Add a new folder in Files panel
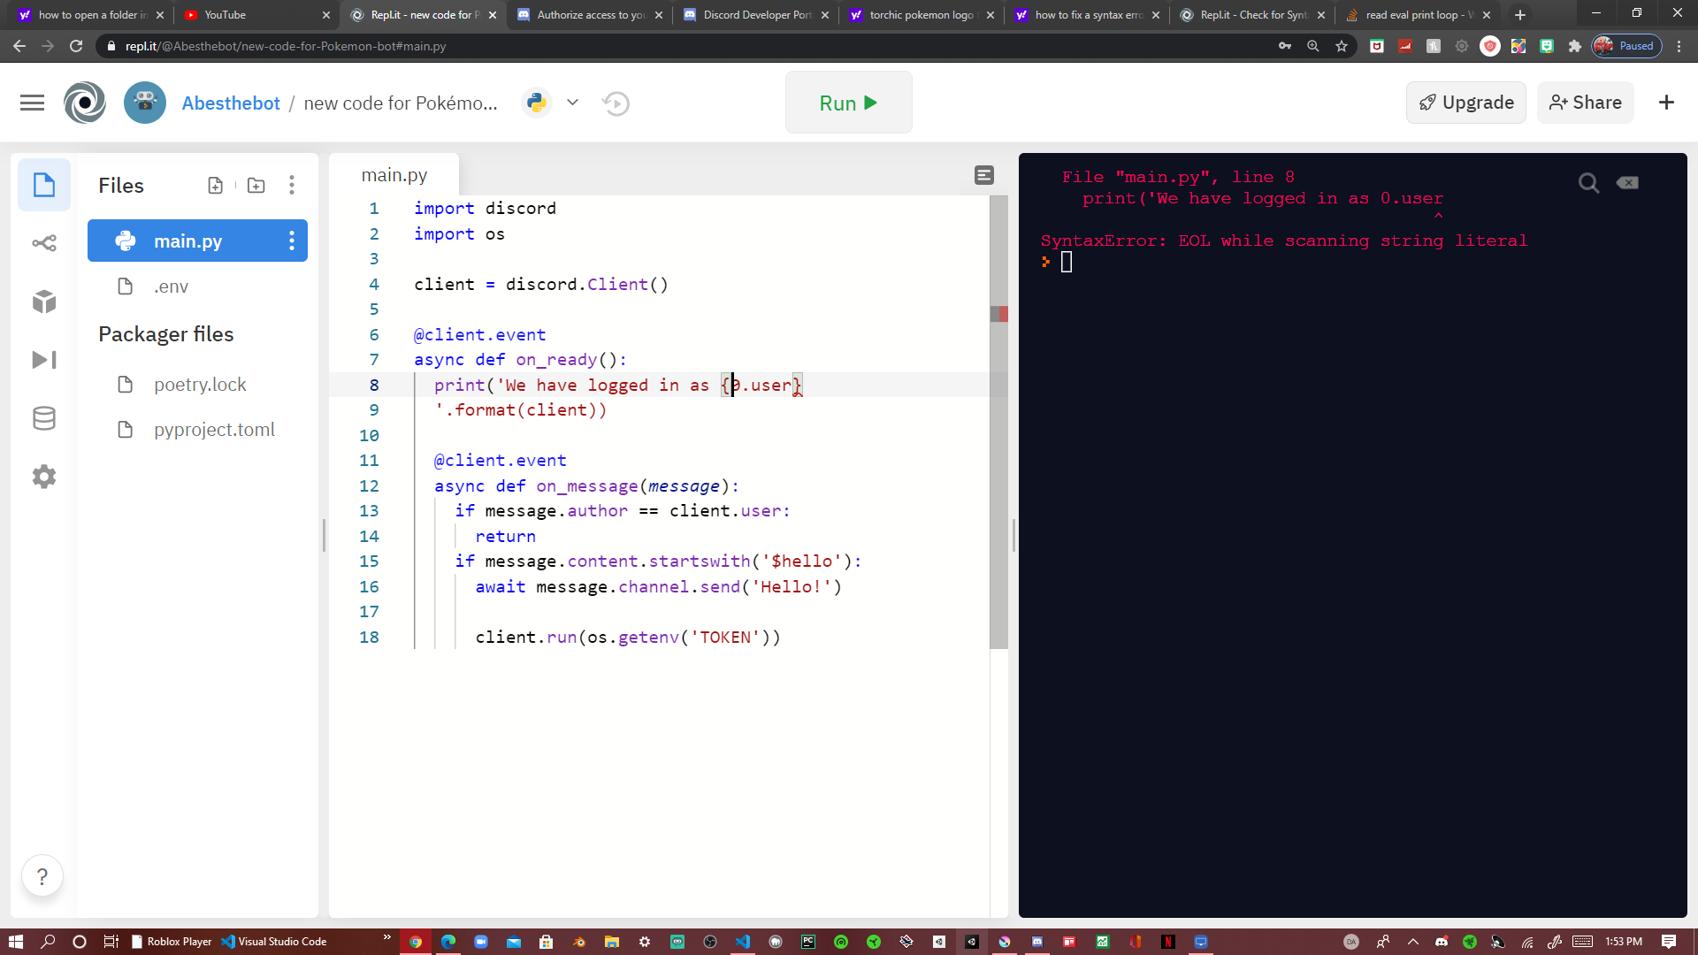This screenshot has width=1698, height=955. tap(256, 185)
